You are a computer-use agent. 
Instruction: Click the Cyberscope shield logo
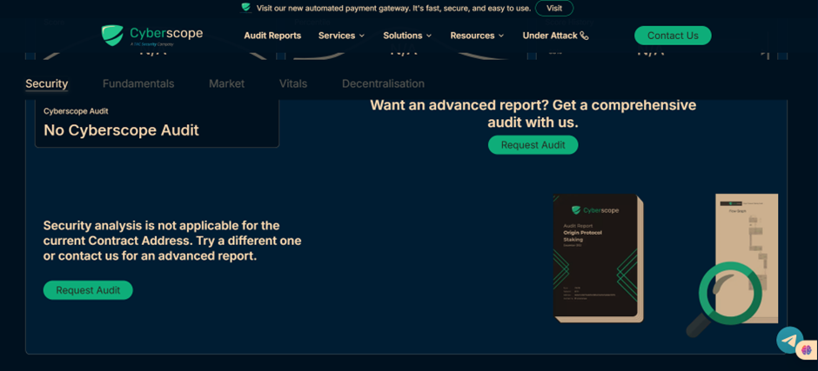(x=112, y=36)
